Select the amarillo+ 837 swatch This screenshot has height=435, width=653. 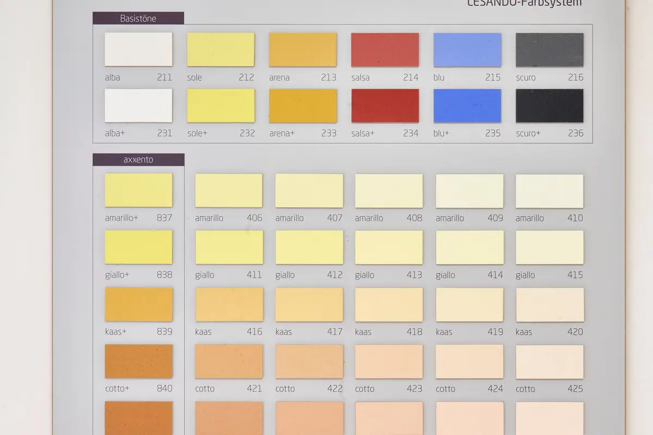tap(139, 190)
